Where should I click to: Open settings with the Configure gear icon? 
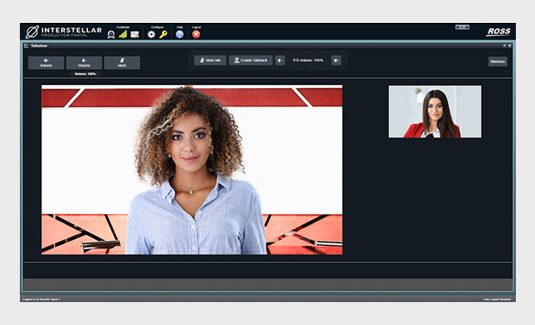tap(151, 34)
